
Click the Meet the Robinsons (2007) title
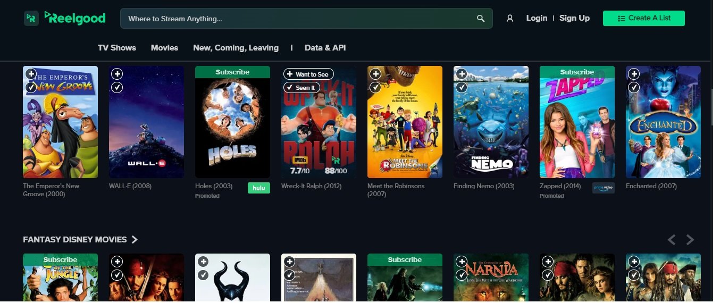coord(396,190)
